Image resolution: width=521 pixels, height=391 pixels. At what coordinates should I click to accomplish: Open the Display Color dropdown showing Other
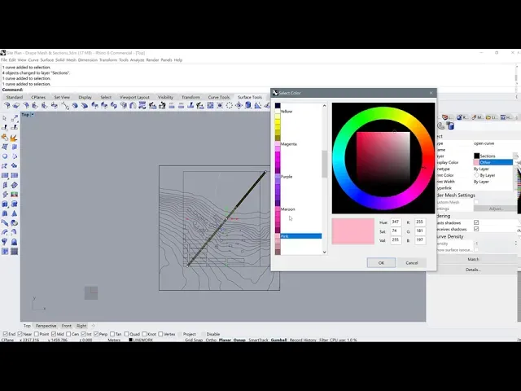click(x=494, y=162)
